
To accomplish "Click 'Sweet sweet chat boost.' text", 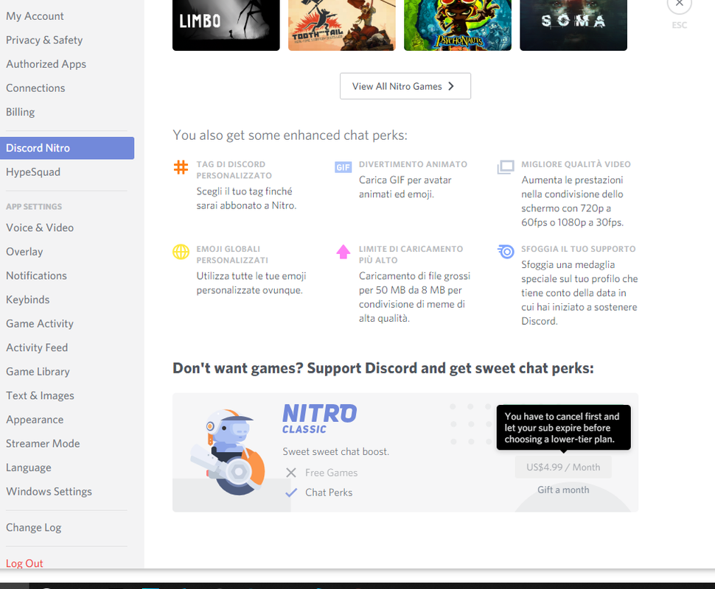I will click(335, 452).
